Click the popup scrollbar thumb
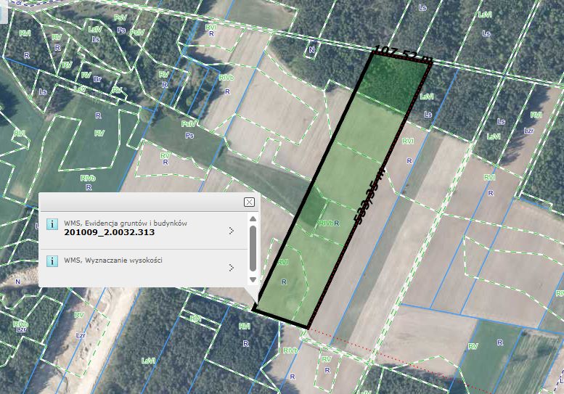This screenshot has width=564, height=394. pos(253,248)
